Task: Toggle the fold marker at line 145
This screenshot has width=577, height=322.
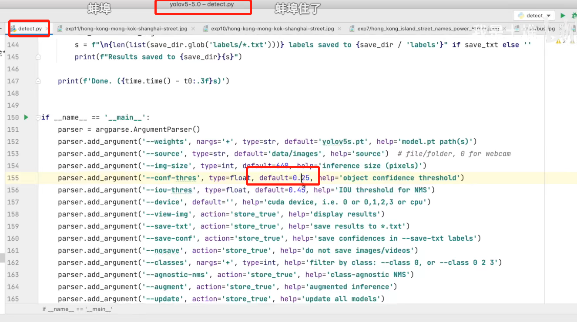Action: tap(38, 57)
